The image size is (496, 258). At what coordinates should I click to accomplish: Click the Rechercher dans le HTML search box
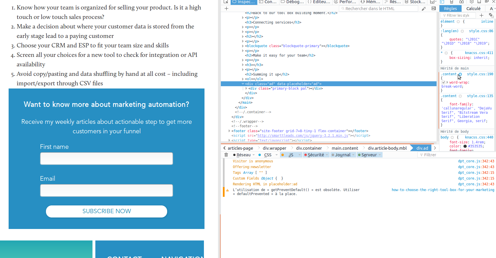(379, 9)
